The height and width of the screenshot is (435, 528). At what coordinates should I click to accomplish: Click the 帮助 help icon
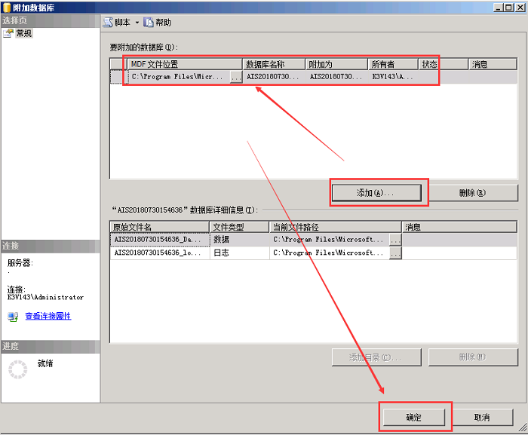(x=149, y=23)
